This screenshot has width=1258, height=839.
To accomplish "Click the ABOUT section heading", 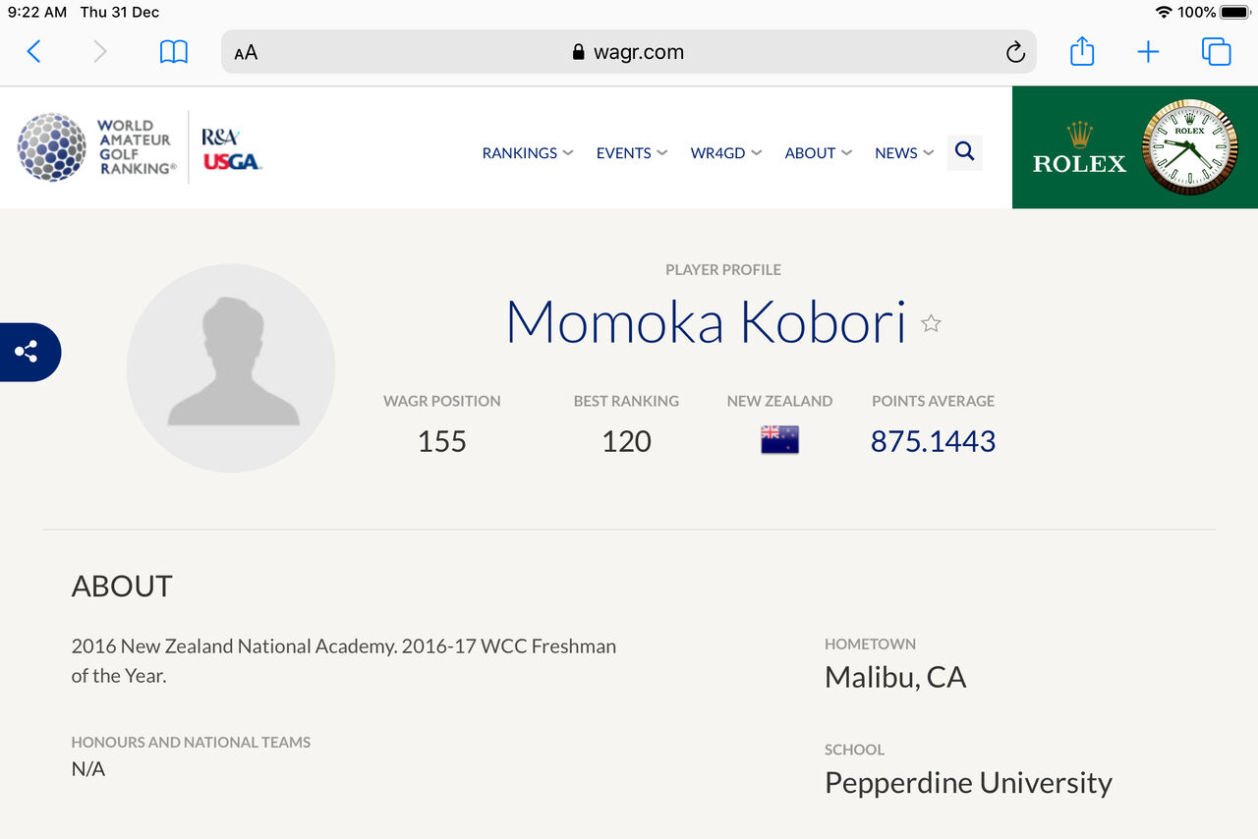I will point(122,587).
